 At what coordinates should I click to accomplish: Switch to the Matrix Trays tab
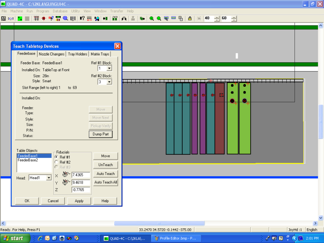pos(100,54)
